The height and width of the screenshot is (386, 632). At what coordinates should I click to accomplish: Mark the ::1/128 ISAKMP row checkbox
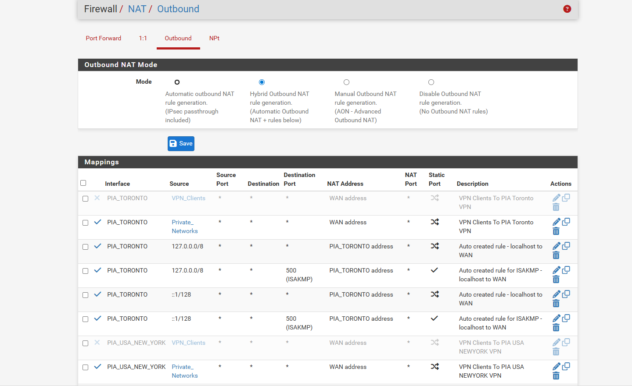coord(86,319)
